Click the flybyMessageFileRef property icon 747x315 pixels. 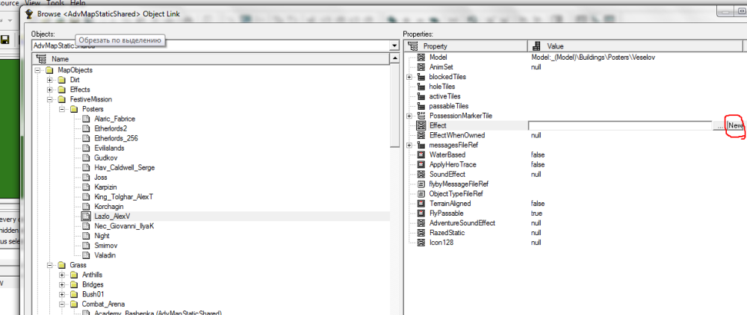click(x=421, y=184)
